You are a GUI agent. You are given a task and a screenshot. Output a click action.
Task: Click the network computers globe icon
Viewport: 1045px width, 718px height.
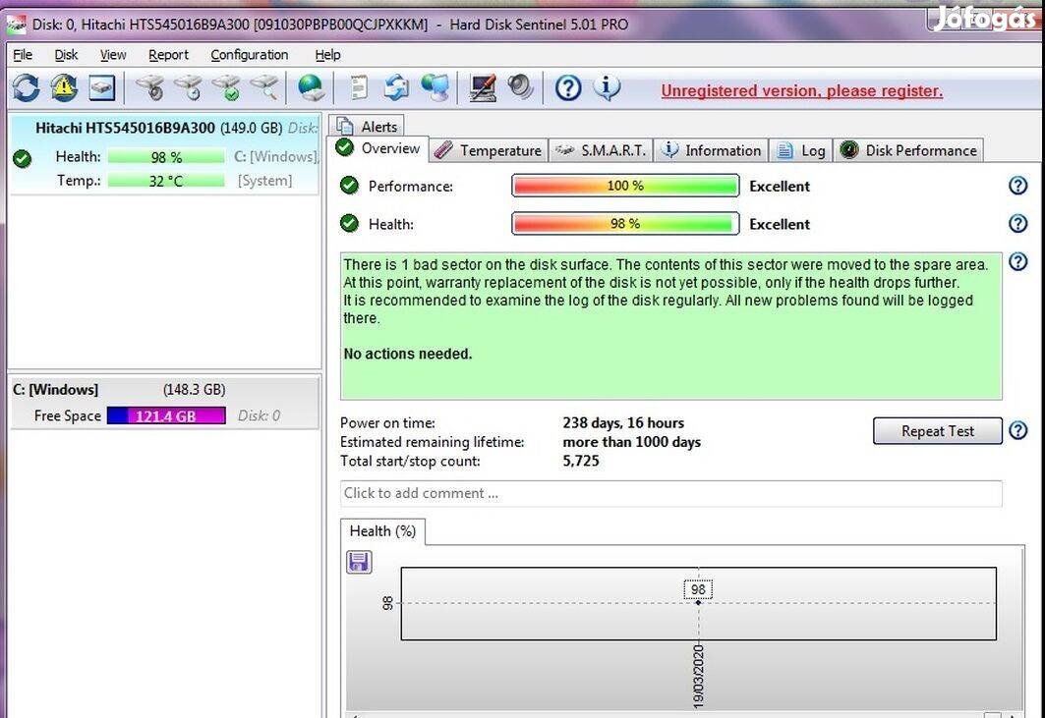click(435, 88)
